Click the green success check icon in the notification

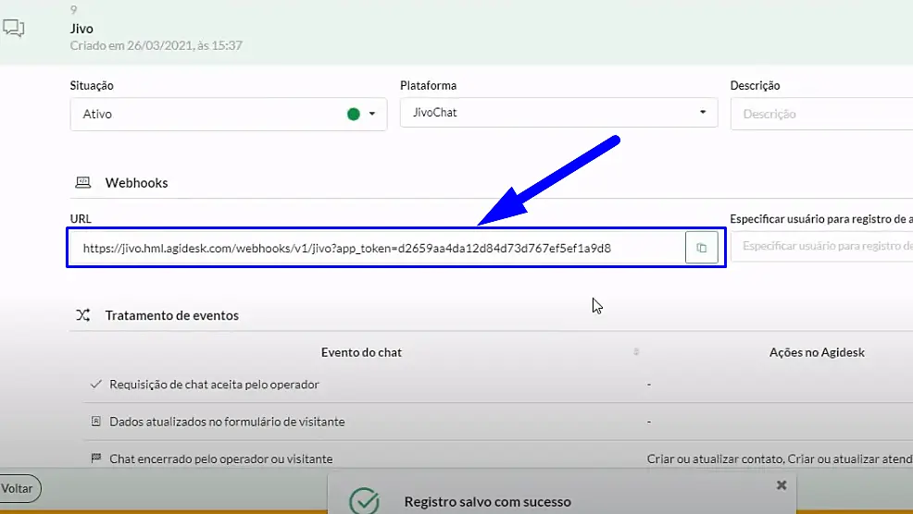(x=365, y=501)
